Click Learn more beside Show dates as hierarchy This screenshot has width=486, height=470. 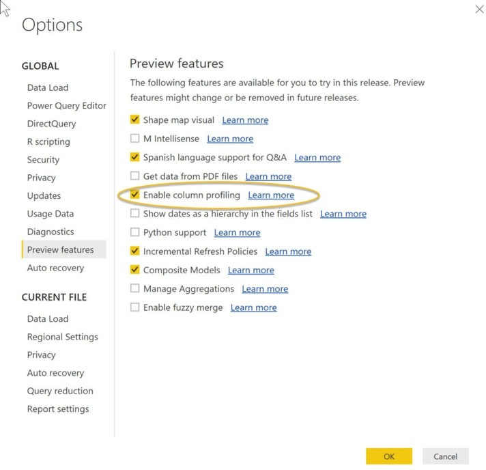[x=343, y=214]
